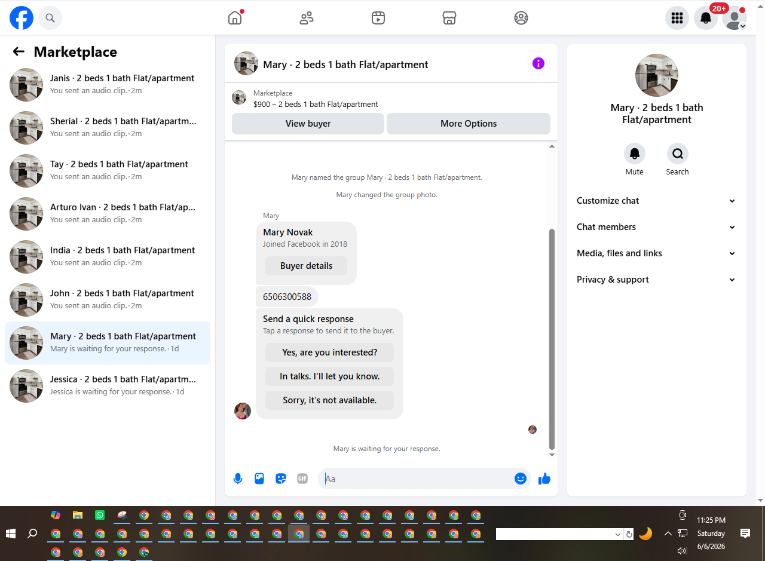Click the chat scrollbar thumb

click(552, 339)
